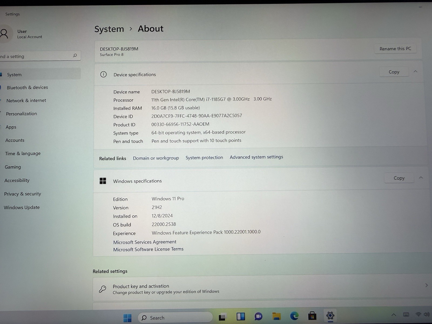The width and height of the screenshot is (432, 324).
Task: Launch Microsoft Edge from the taskbar
Action: [x=294, y=316]
